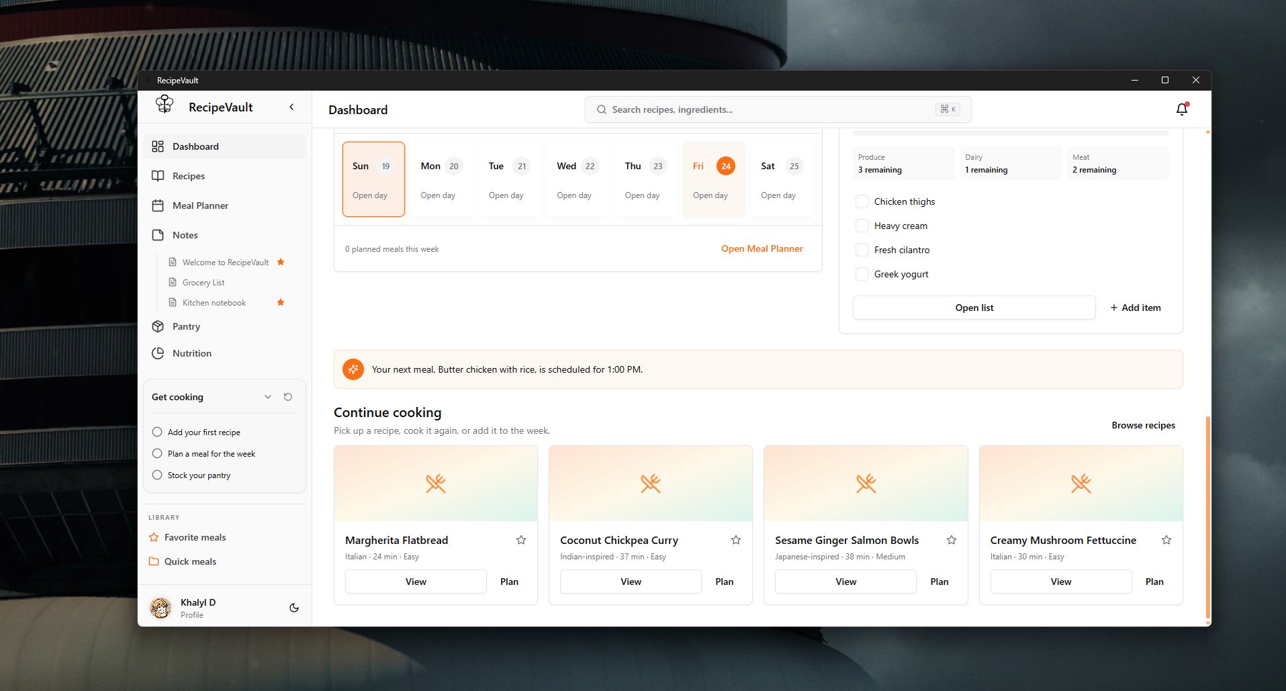
Task: View the Sesame Ginger Salmon Bowls recipe
Action: tap(845, 582)
